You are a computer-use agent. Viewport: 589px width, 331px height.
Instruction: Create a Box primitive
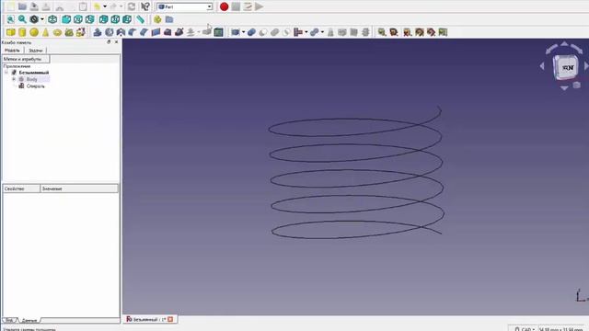click(10, 32)
